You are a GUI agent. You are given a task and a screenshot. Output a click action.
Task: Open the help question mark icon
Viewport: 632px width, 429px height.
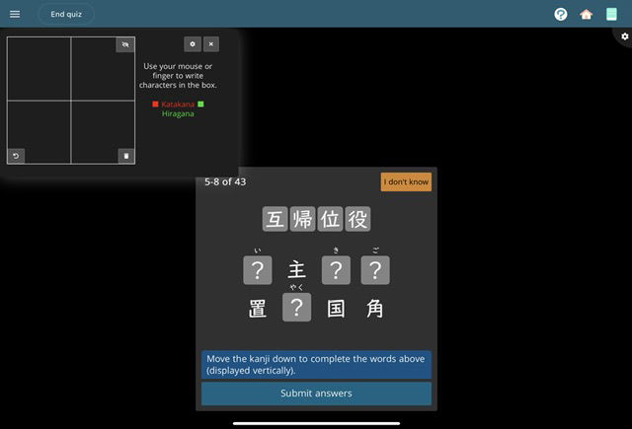tap(561, 14)
